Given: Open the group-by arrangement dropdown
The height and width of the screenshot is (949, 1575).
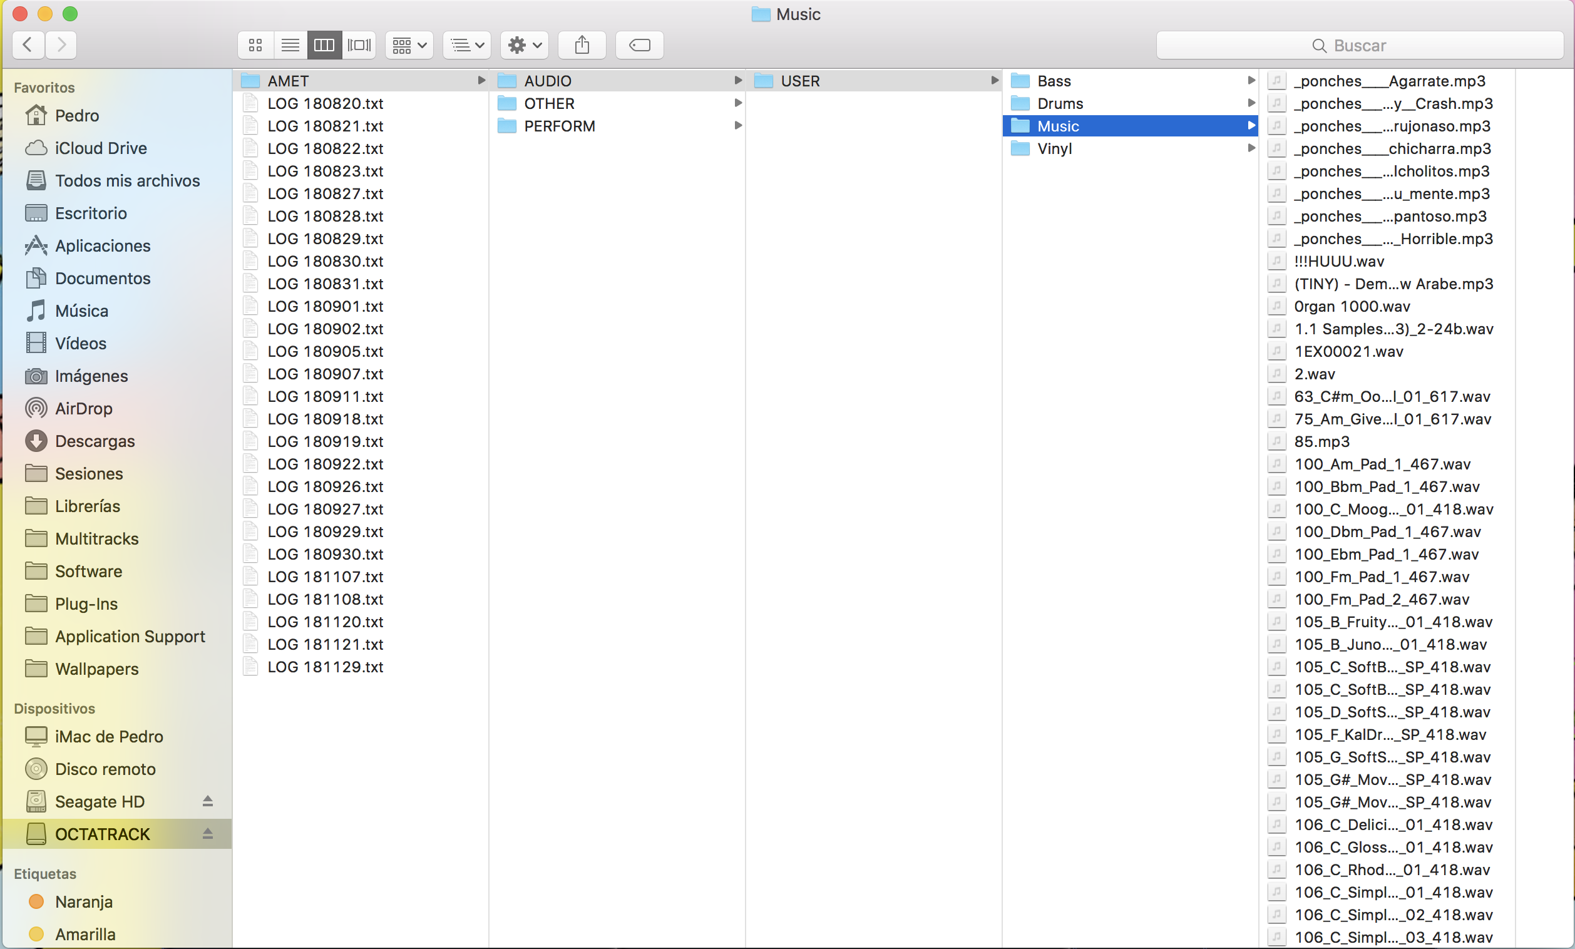Looking at the screenshot, I should (409, 44).
